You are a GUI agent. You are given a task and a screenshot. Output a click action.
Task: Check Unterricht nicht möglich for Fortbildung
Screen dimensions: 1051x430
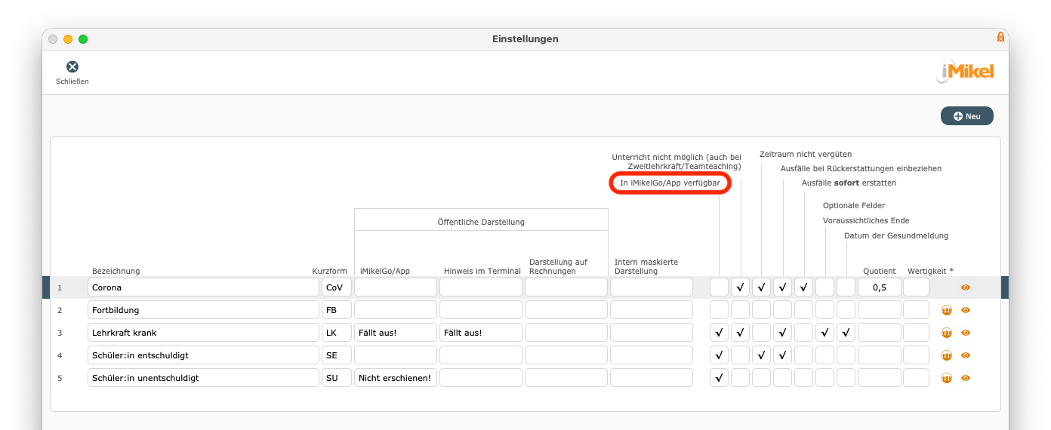(x=741, y=310)
